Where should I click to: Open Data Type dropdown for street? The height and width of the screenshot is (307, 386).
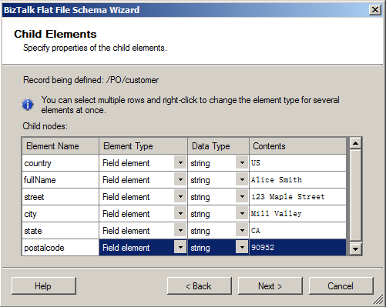click(x=242, y=196)
